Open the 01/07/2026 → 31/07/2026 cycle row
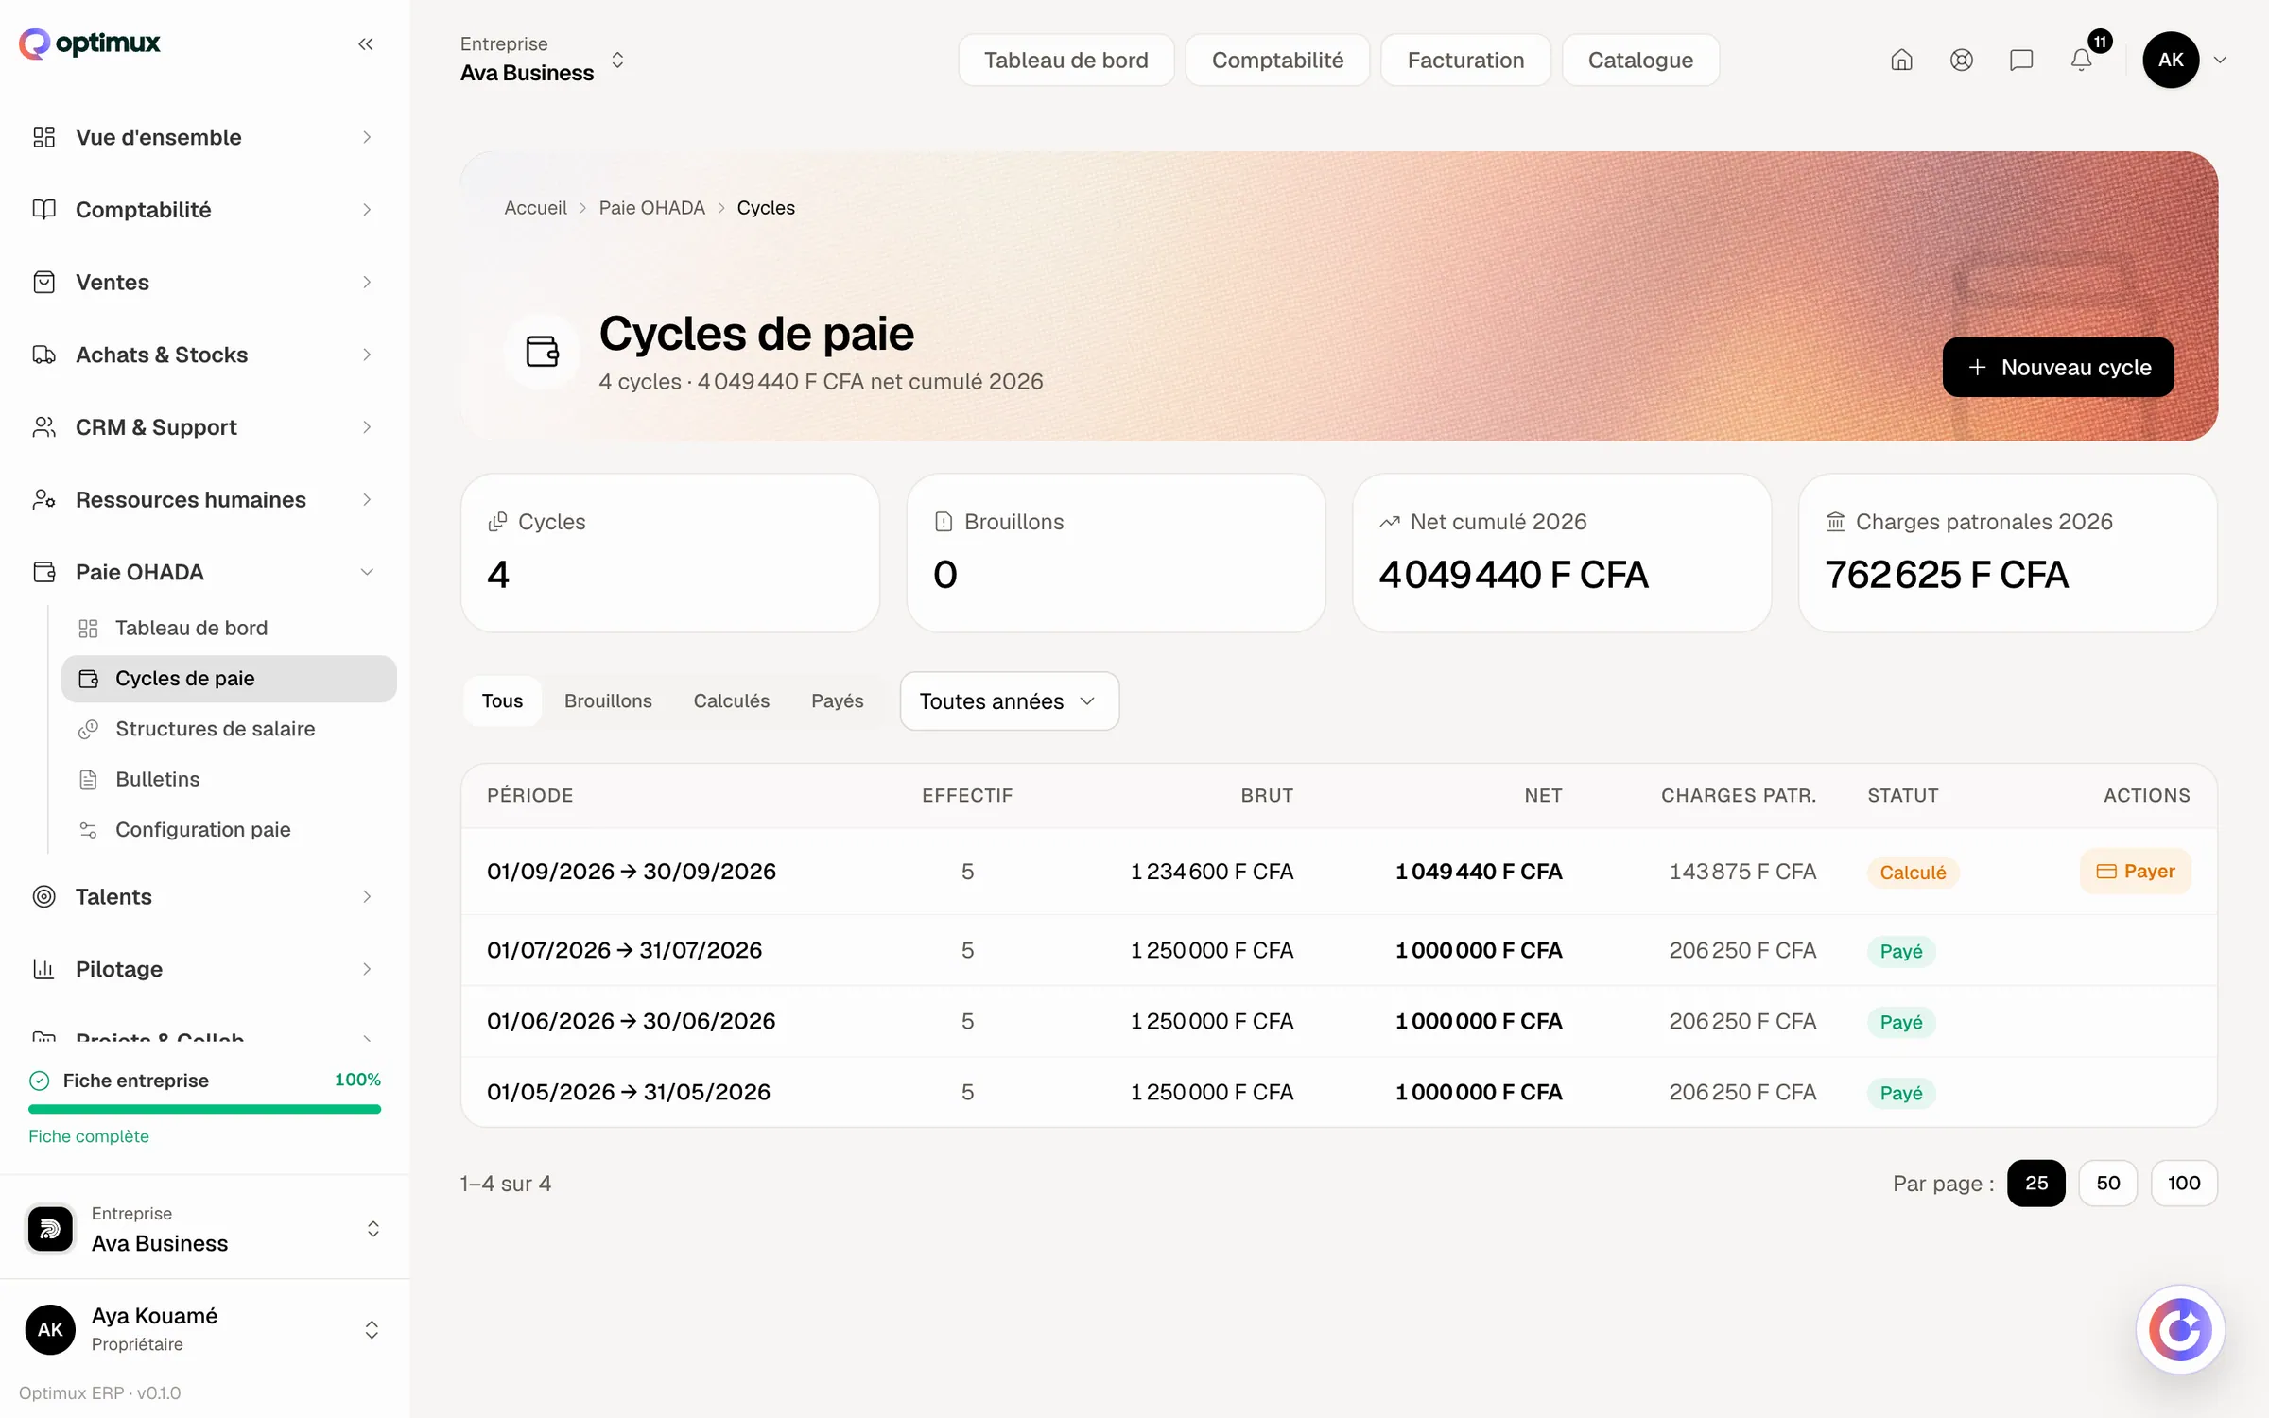 1339,950
